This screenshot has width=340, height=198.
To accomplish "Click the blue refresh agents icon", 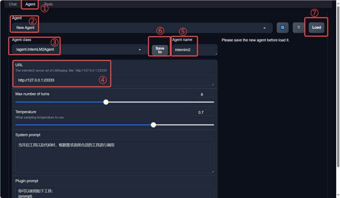I will click(x=282, y=28).
